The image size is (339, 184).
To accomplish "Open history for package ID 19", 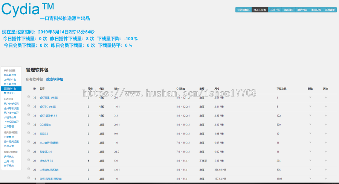I will tap(325, 179).
